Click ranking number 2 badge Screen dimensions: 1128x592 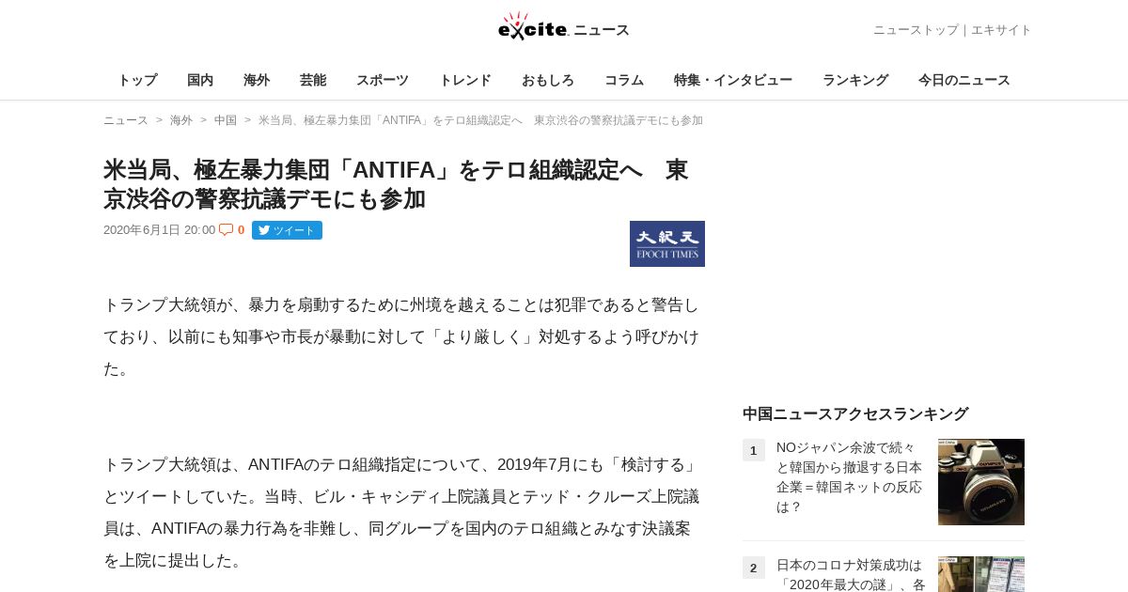tap(754, 568)
